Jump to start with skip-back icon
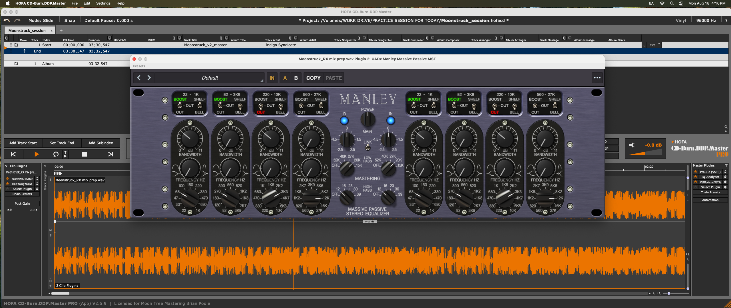 coord(13,154)
